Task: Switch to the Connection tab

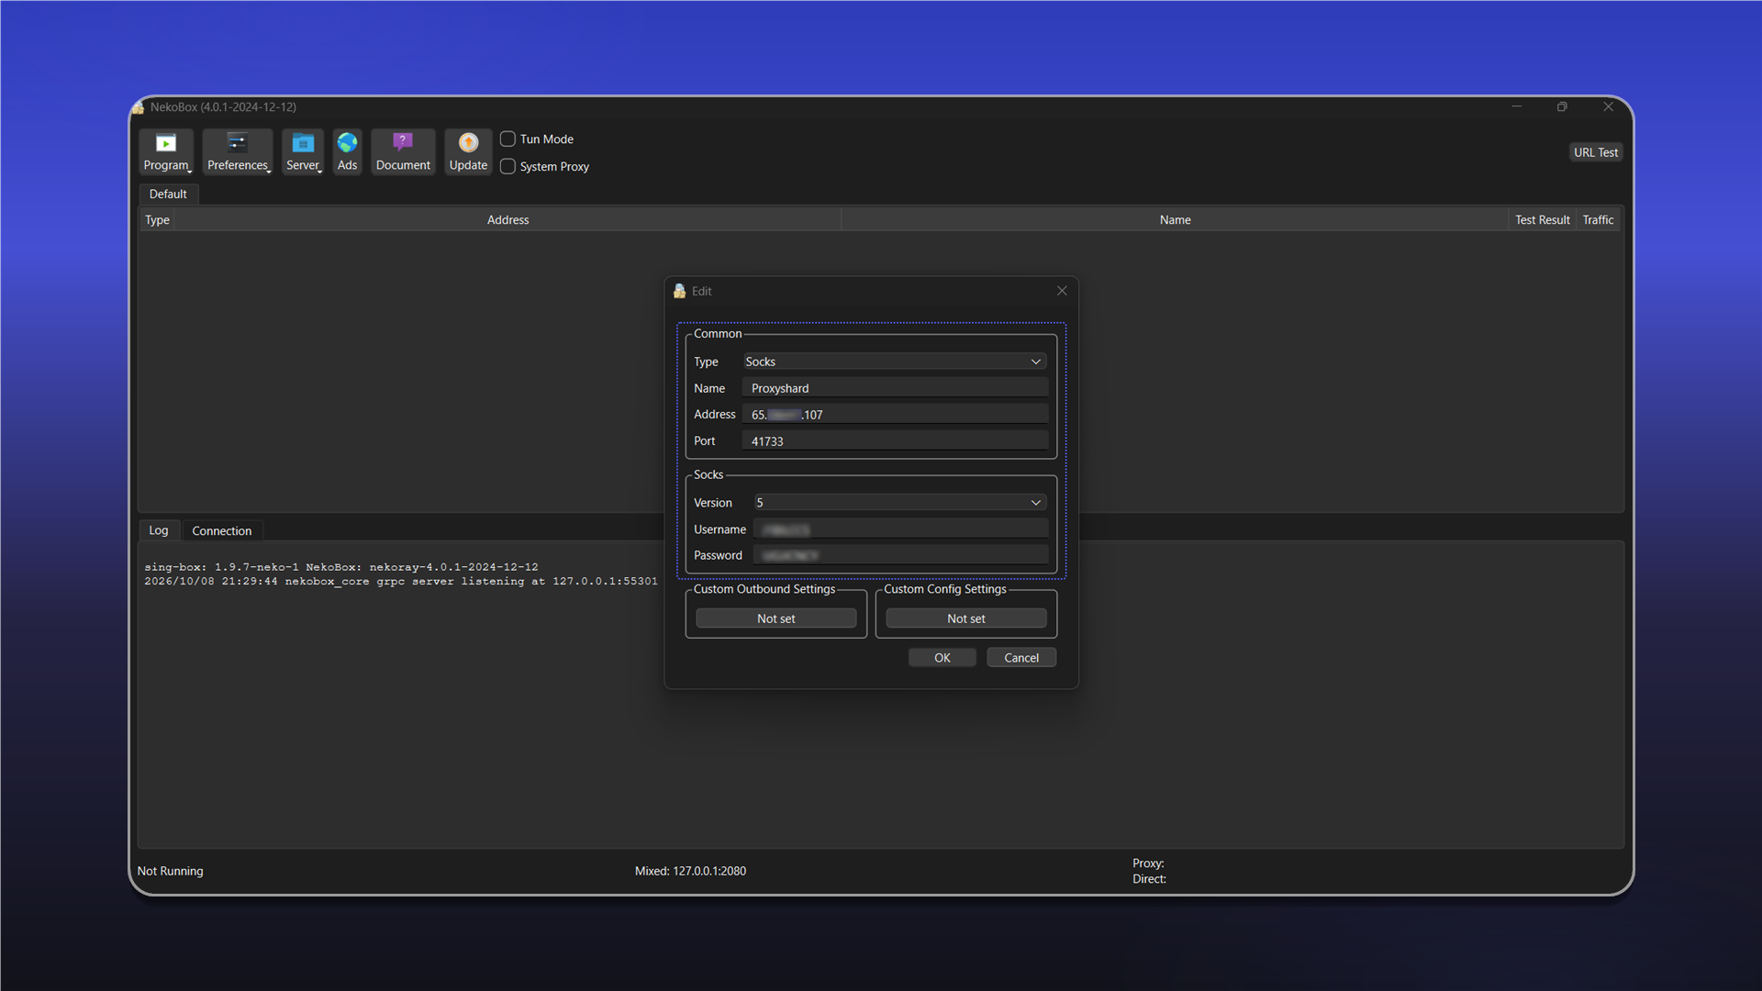Action: click(x=222, y=531)
